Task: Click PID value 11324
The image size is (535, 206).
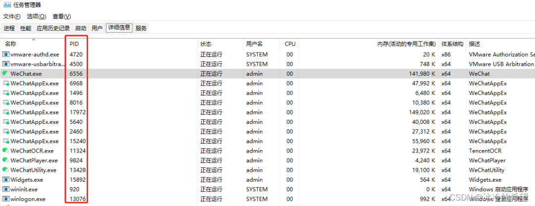Action: click(77, 151)
